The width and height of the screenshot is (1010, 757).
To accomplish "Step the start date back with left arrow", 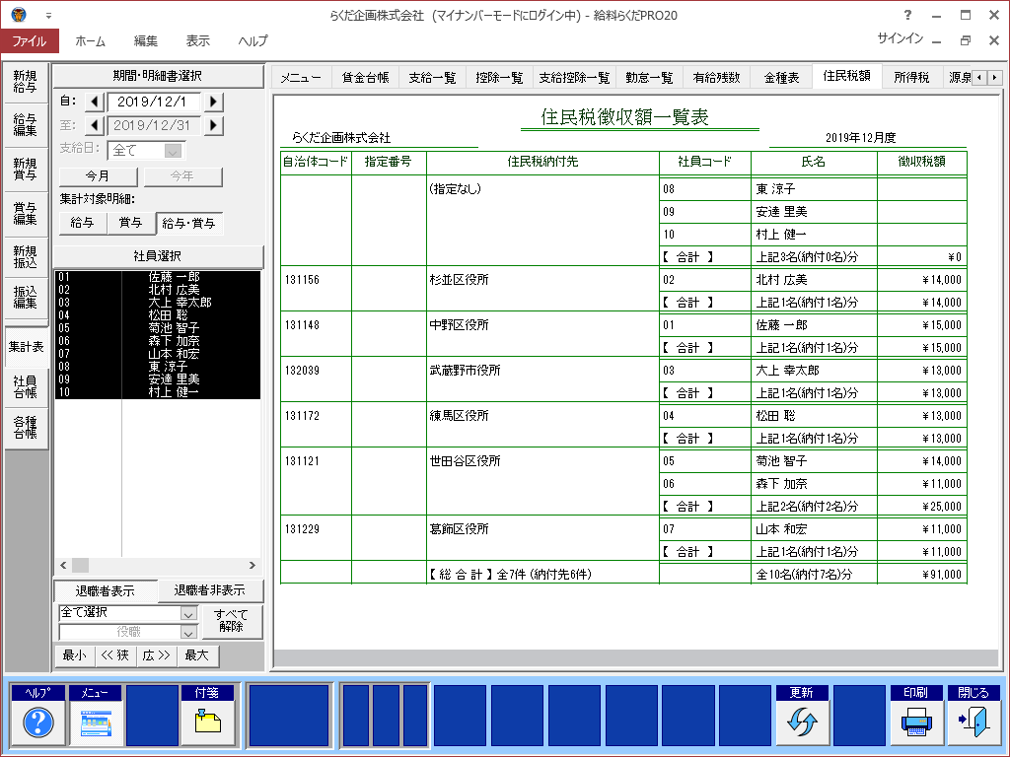I will [x=95, y=102].
